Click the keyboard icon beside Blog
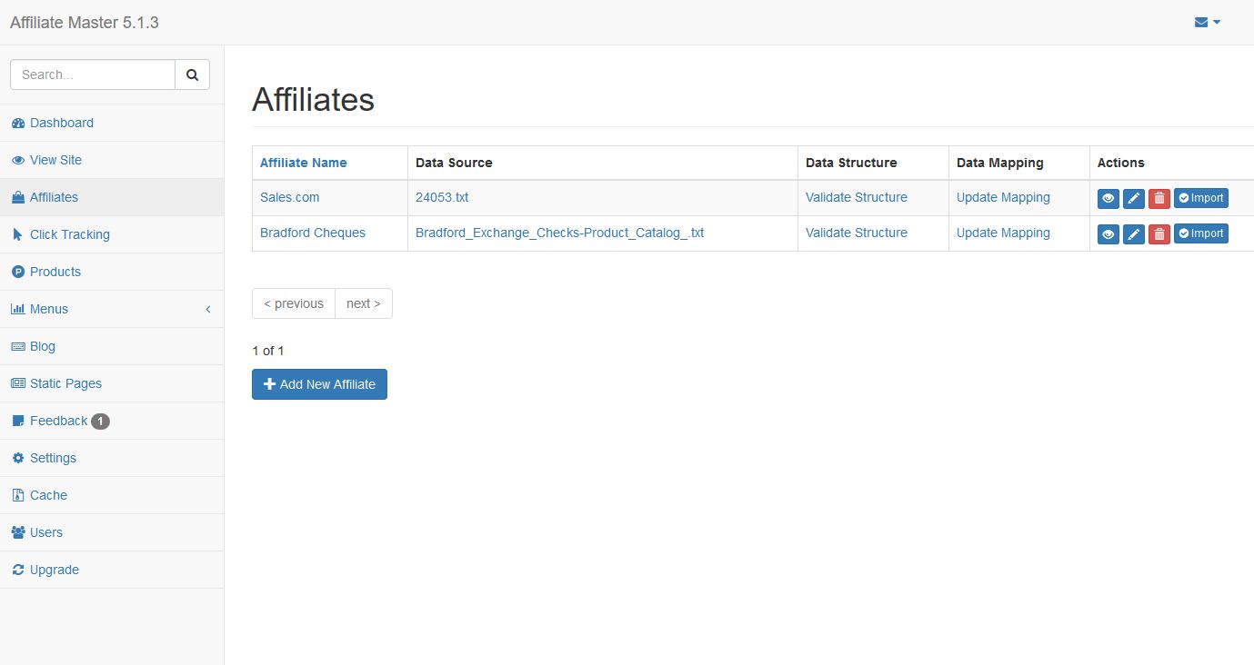This screenshot has width=1254, height=665. 18,346
